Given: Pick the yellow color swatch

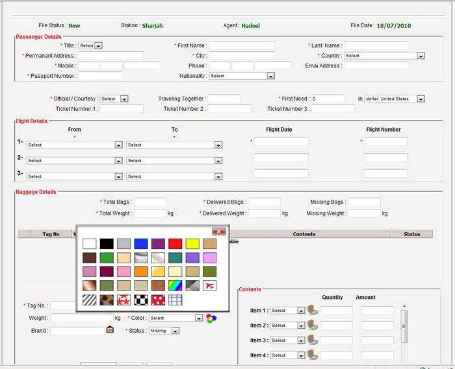Looking at the screenshot, I should click(192, 244).
